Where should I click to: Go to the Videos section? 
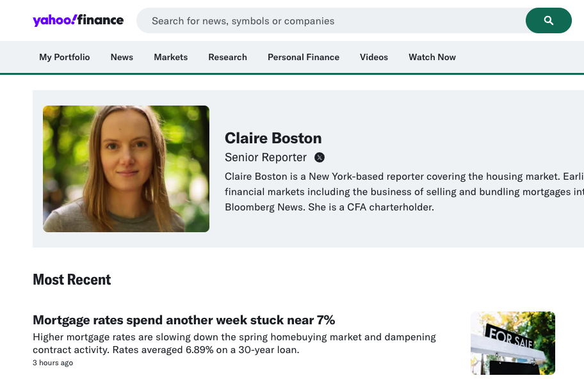(x=373, y=57)
